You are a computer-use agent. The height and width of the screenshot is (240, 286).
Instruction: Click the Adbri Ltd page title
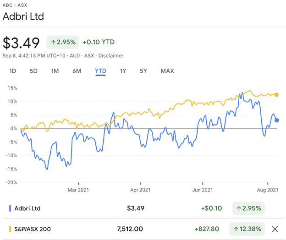[23, 16]
